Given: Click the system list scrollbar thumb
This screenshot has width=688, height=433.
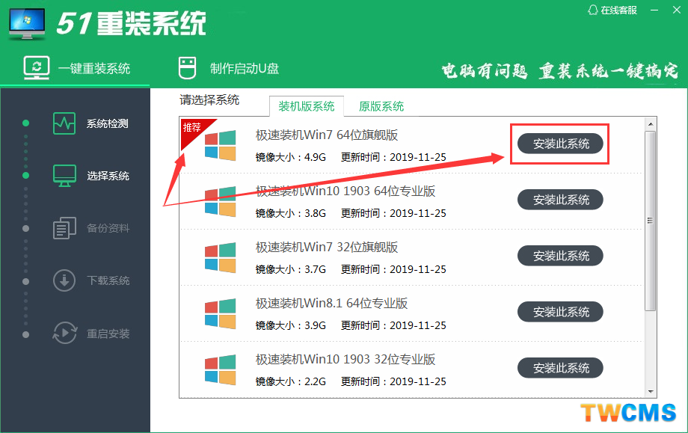Looking at the screenshot, I should (651, 221).
